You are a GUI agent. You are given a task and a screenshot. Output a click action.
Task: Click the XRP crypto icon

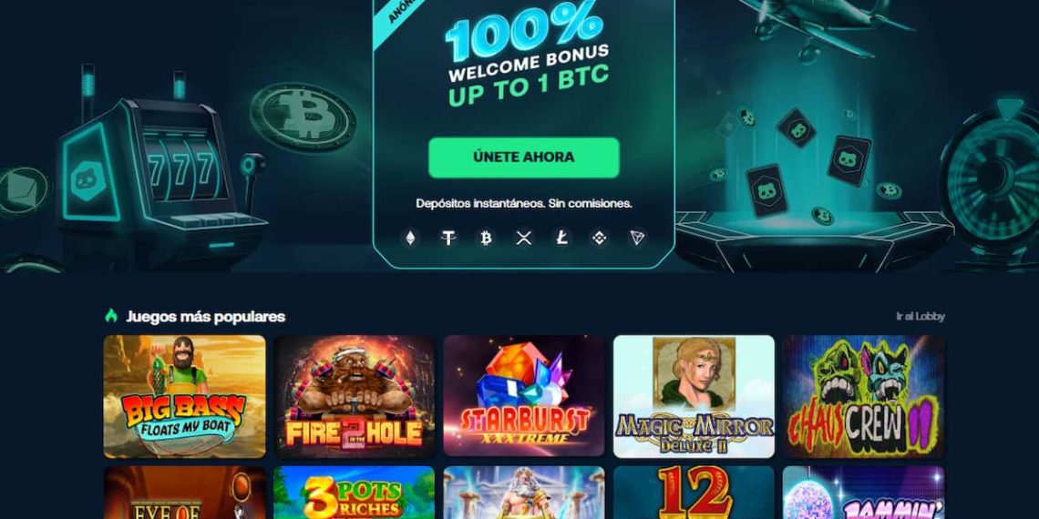[x=524, y=238]
